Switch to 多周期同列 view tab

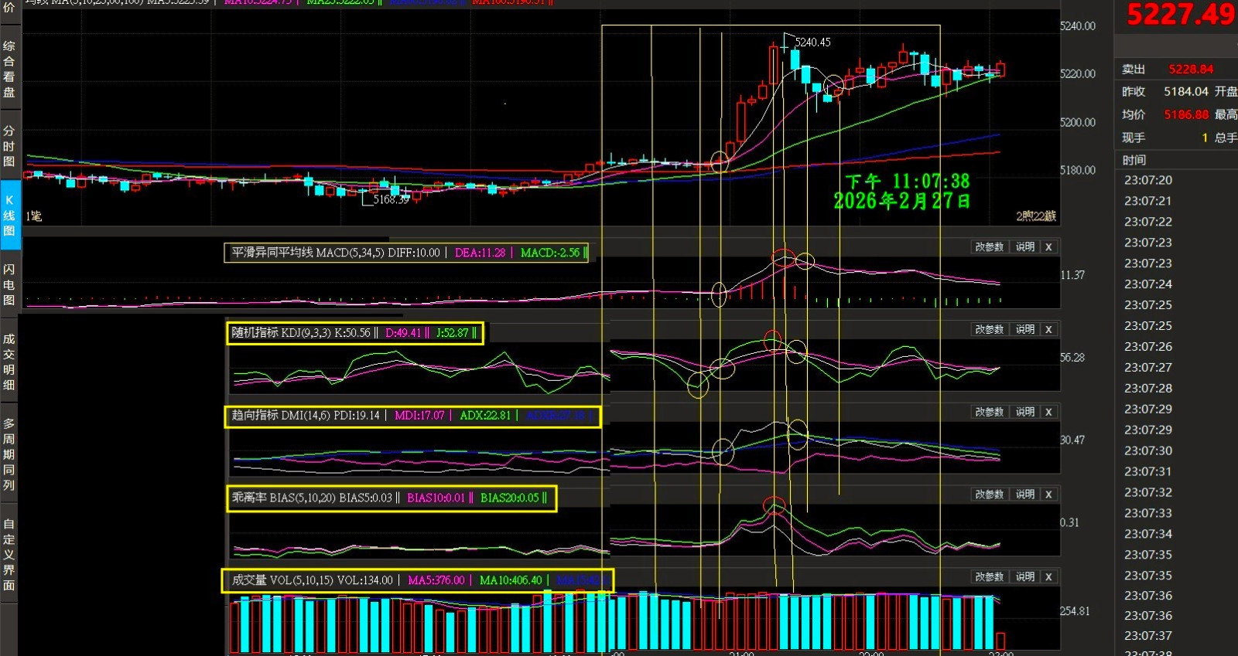pyautogui.click(x=9, y=454)
